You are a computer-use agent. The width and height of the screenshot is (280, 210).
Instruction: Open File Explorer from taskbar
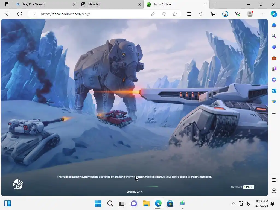coord(146,203)
